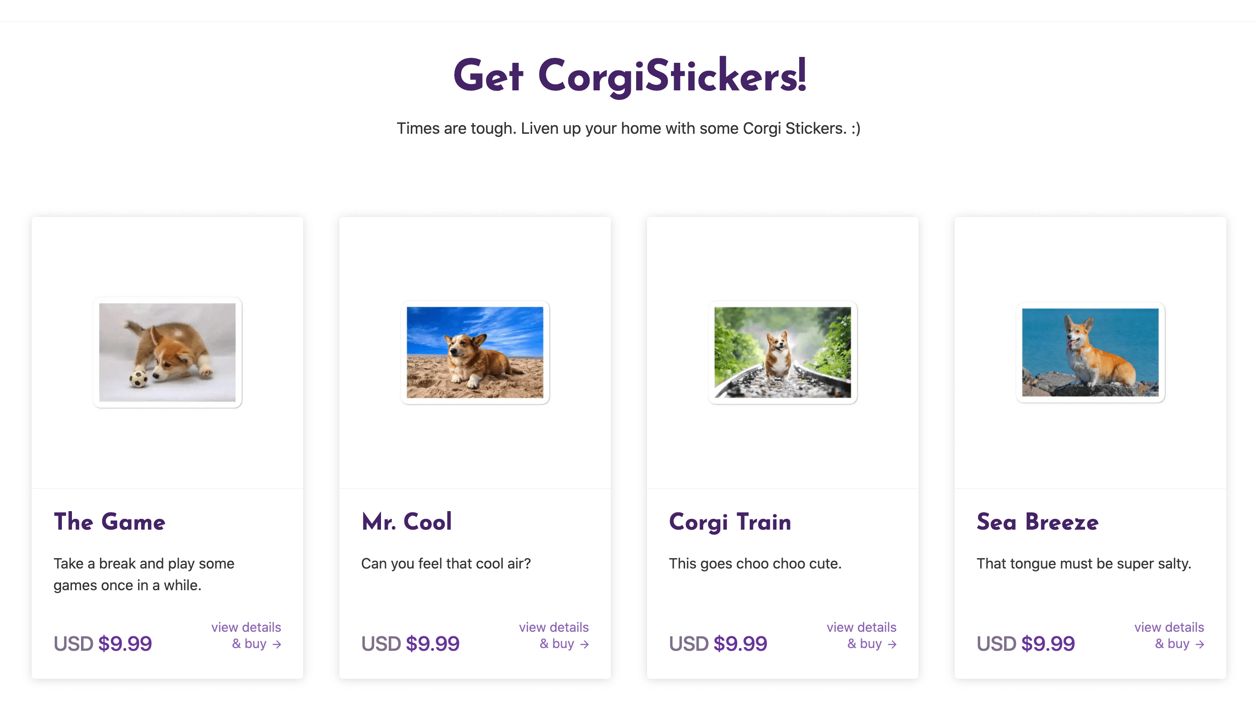This screenshot has width=1257, height=705.
Task: Click the USD $9.99 price under Sea Breeze
Action: point(1025,643)
